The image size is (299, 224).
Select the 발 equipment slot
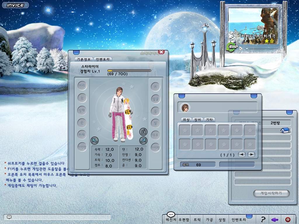pos(155,123)
